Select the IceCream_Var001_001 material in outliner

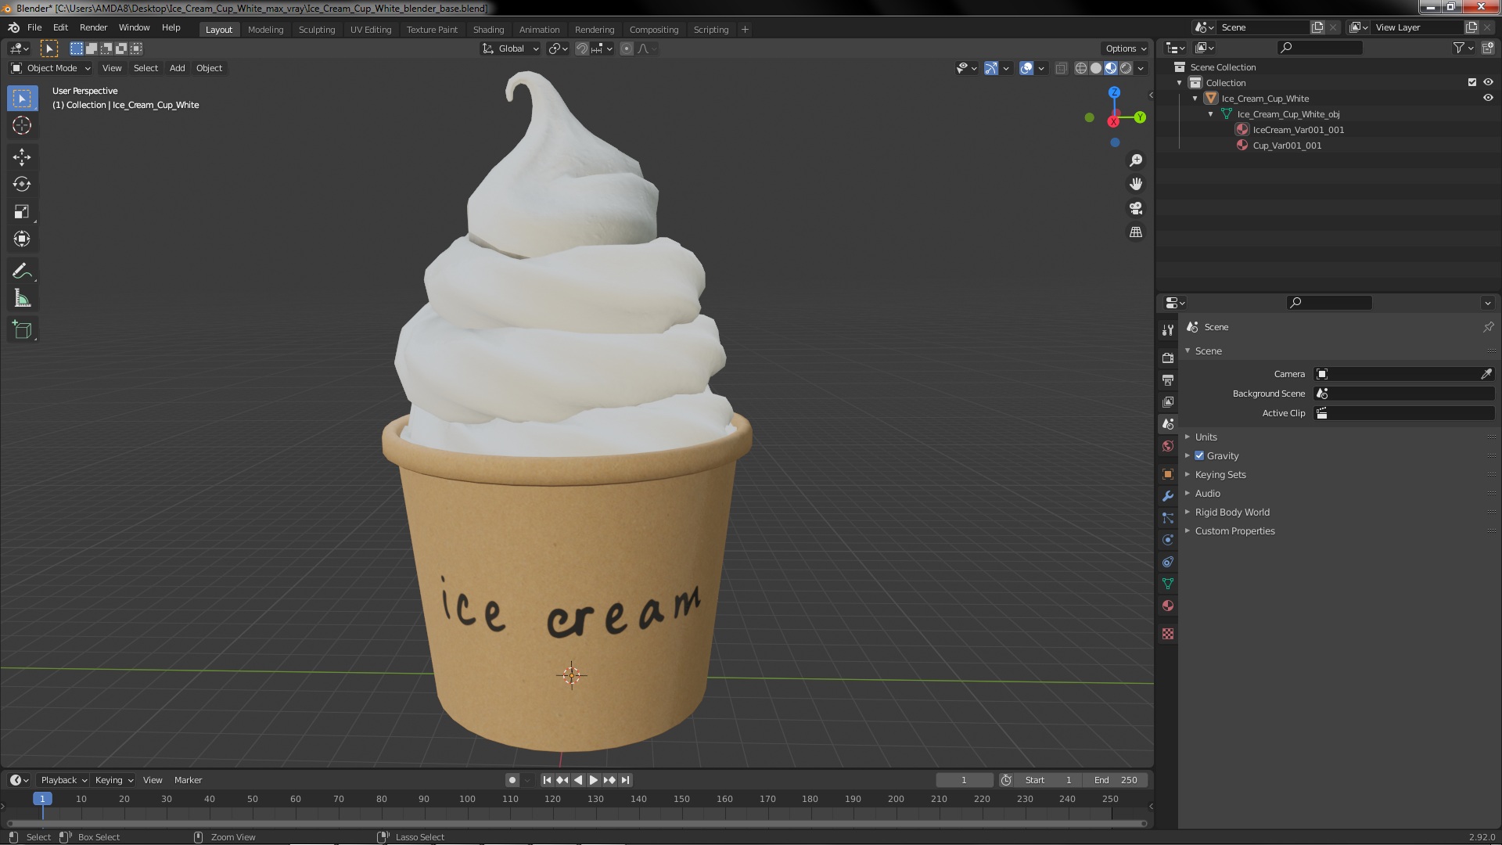pyautogui.click(x=1298, y=130)
